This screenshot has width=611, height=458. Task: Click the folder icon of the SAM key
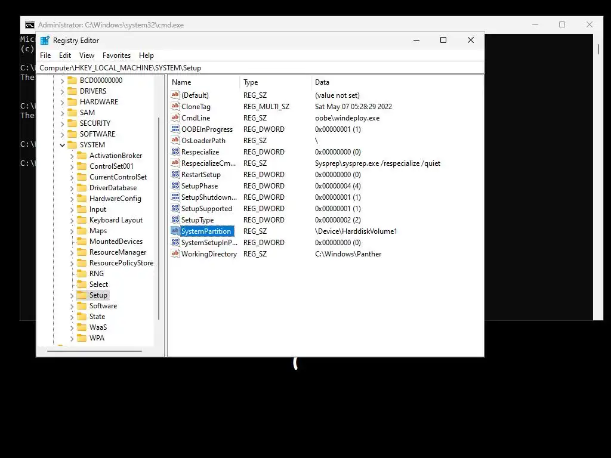coord(72,112)
